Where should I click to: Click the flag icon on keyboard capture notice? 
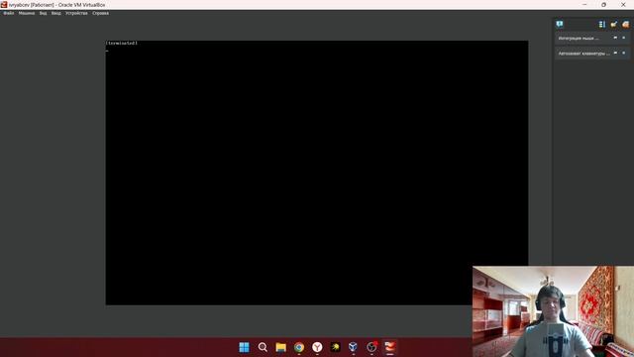[615, 53]
